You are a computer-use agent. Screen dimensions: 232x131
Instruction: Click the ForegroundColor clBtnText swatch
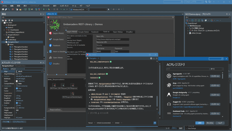[17, 108]
